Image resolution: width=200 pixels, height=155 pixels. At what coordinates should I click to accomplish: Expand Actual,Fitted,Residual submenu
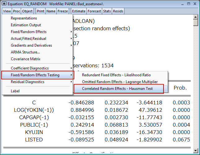(28, 39)
